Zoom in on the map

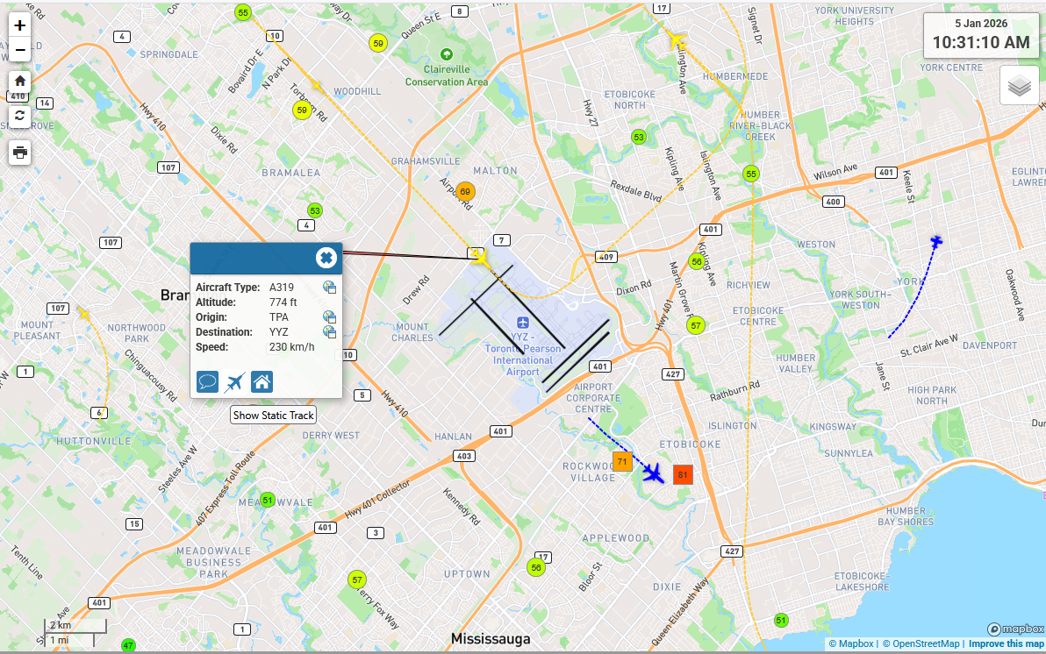click(20, 25)
